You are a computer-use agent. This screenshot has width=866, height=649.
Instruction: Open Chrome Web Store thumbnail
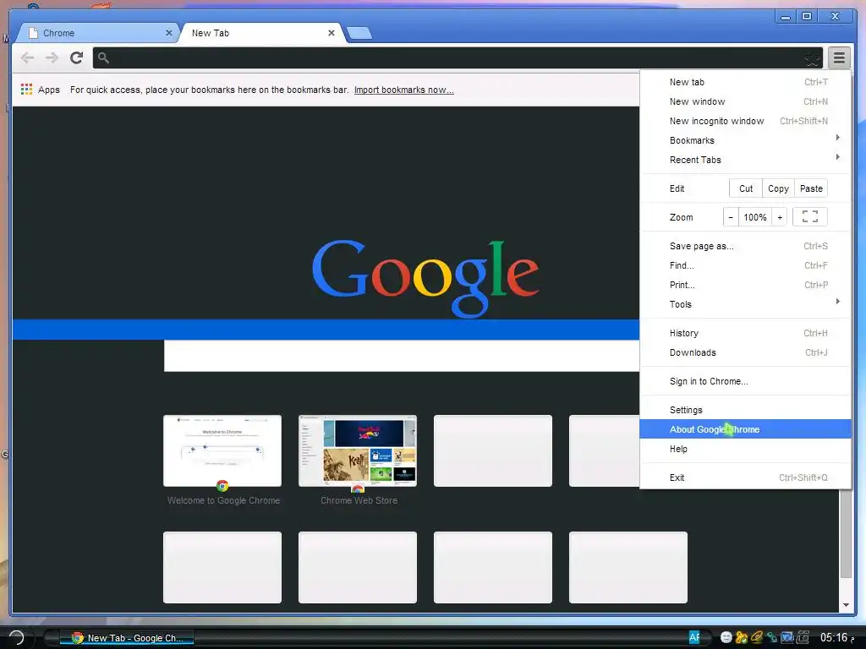pos(358,451)
